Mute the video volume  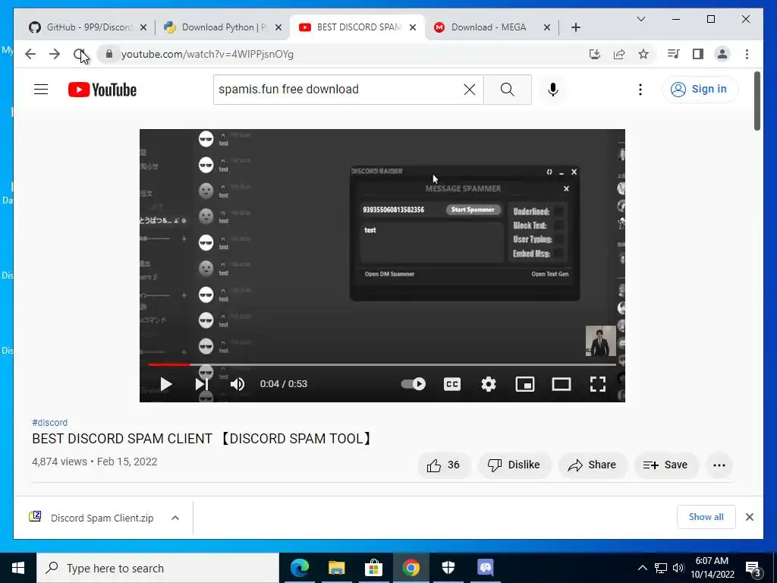238,384
